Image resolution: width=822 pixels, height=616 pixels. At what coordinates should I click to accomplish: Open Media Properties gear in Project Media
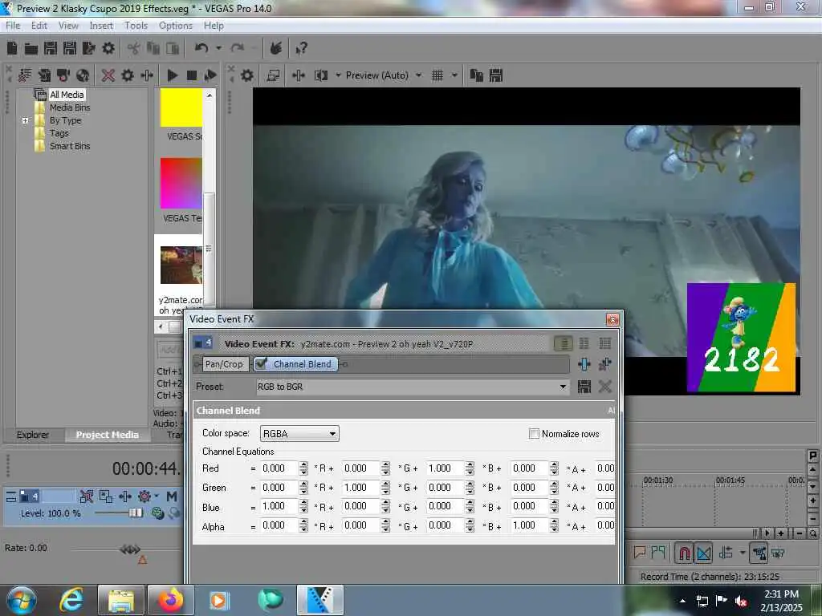coord(128,75)
